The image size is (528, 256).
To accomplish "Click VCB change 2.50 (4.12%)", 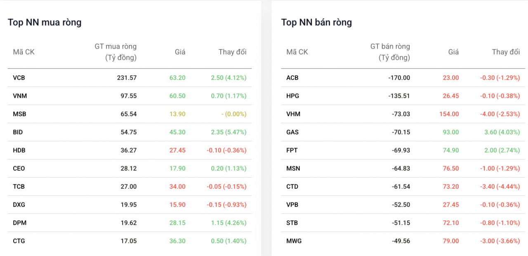I will pyautogui.click(x=229, y=78).
